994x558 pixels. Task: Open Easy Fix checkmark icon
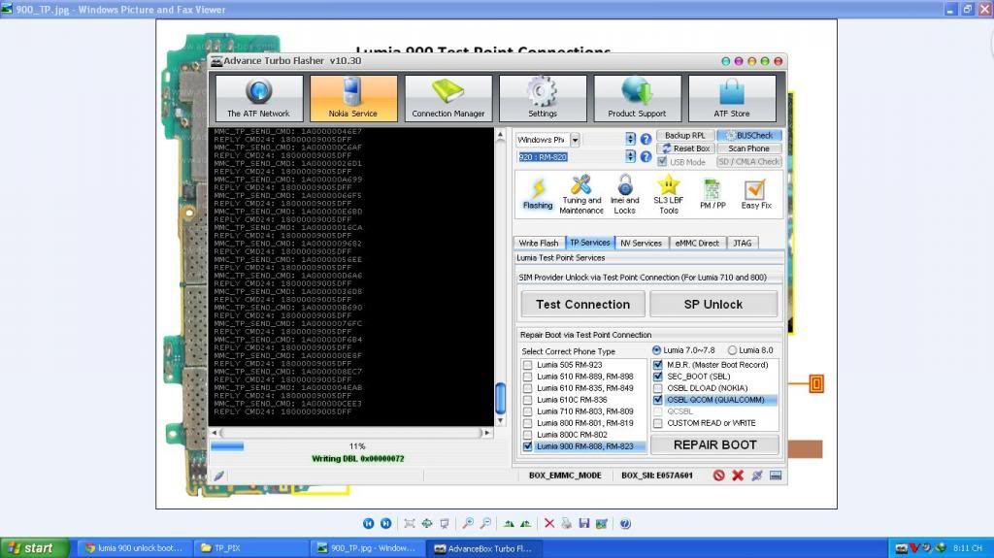coord(756,194)
